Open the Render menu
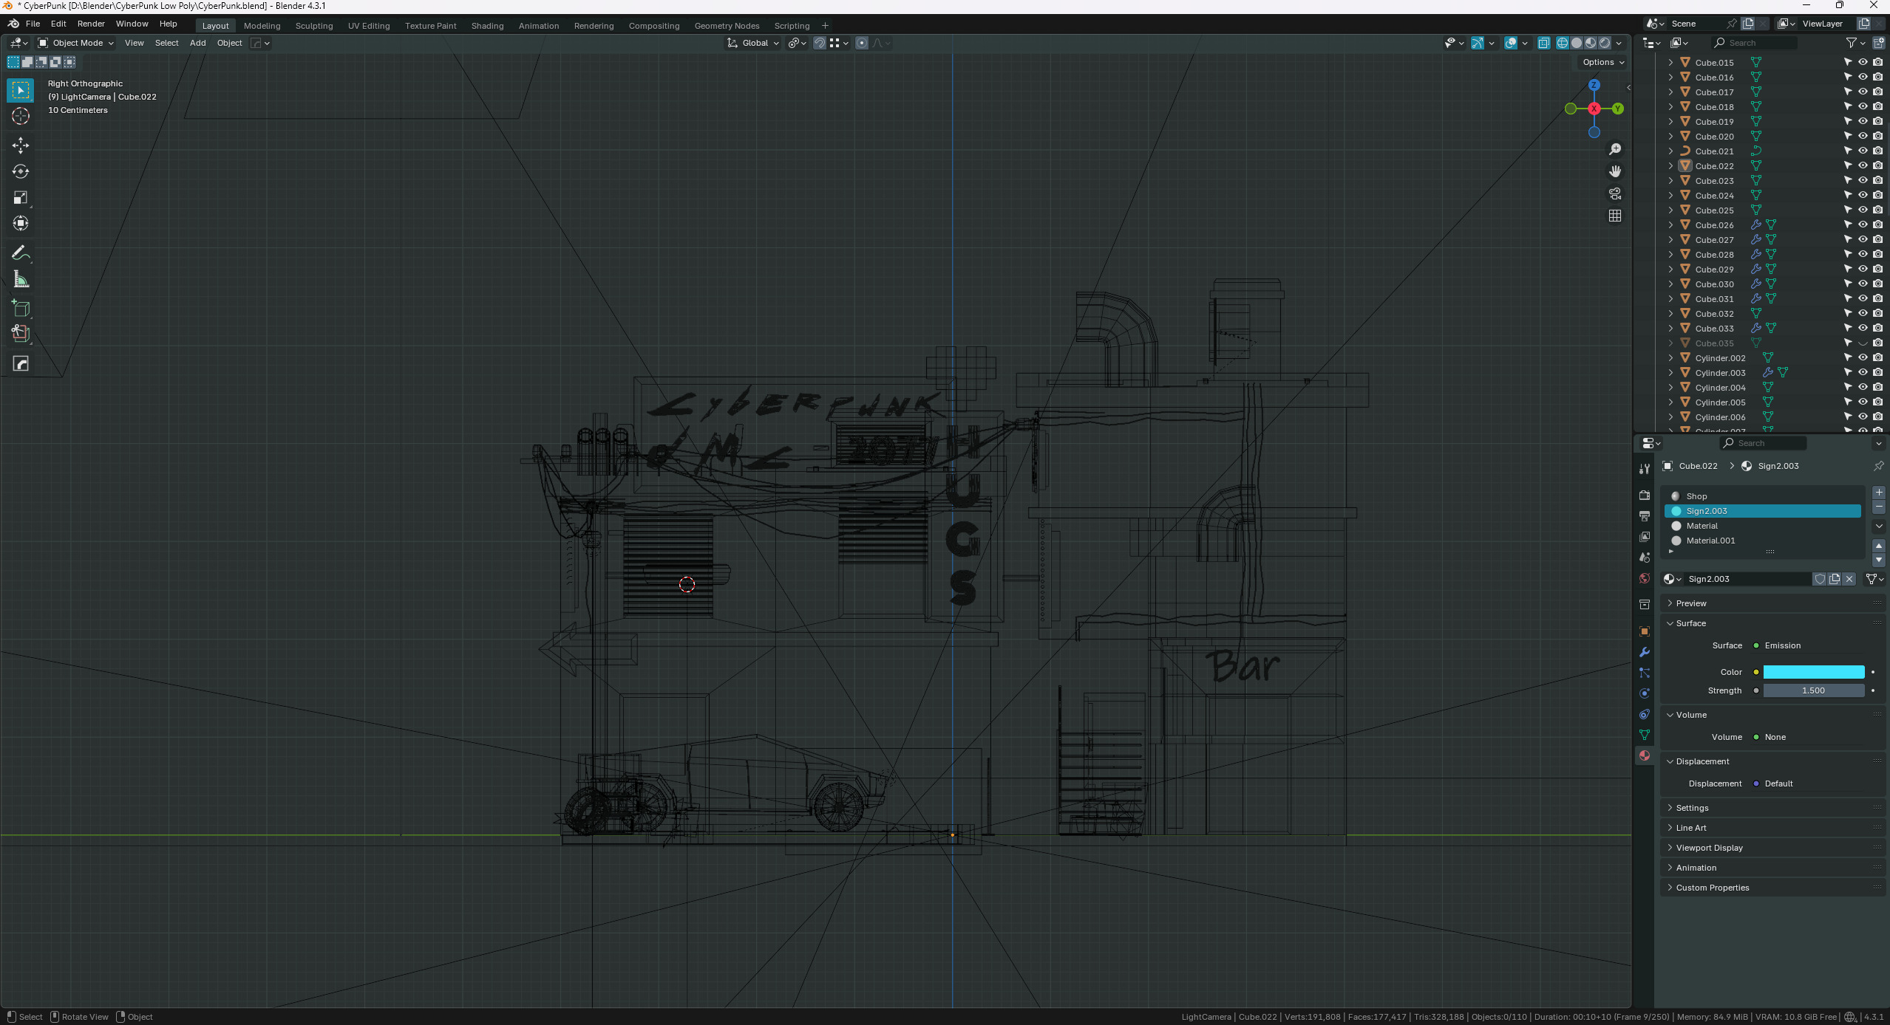 [91, 24]
